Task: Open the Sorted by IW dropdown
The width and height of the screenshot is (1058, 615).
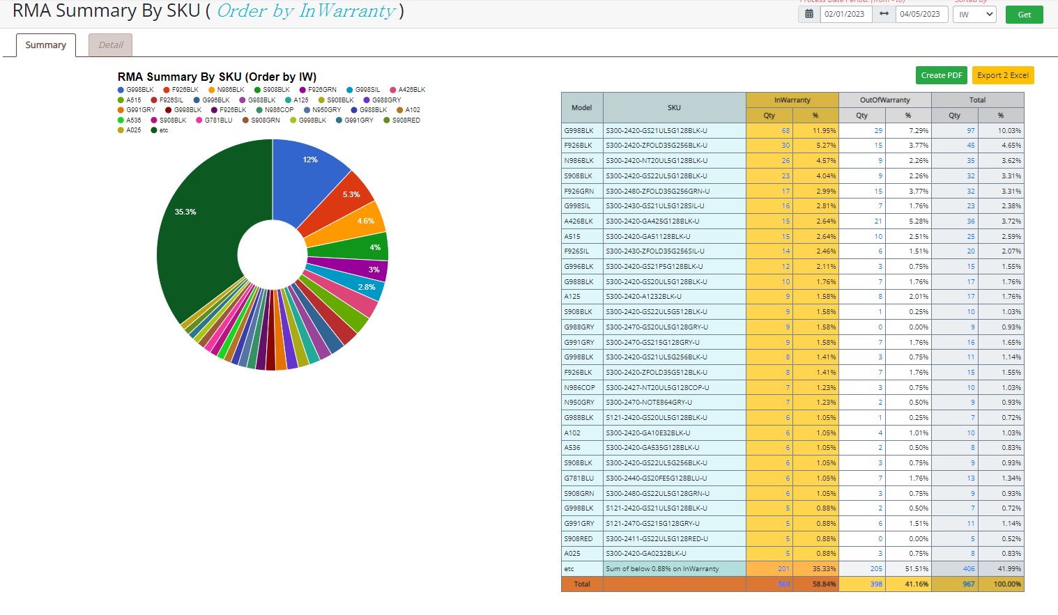Action: 974,14
